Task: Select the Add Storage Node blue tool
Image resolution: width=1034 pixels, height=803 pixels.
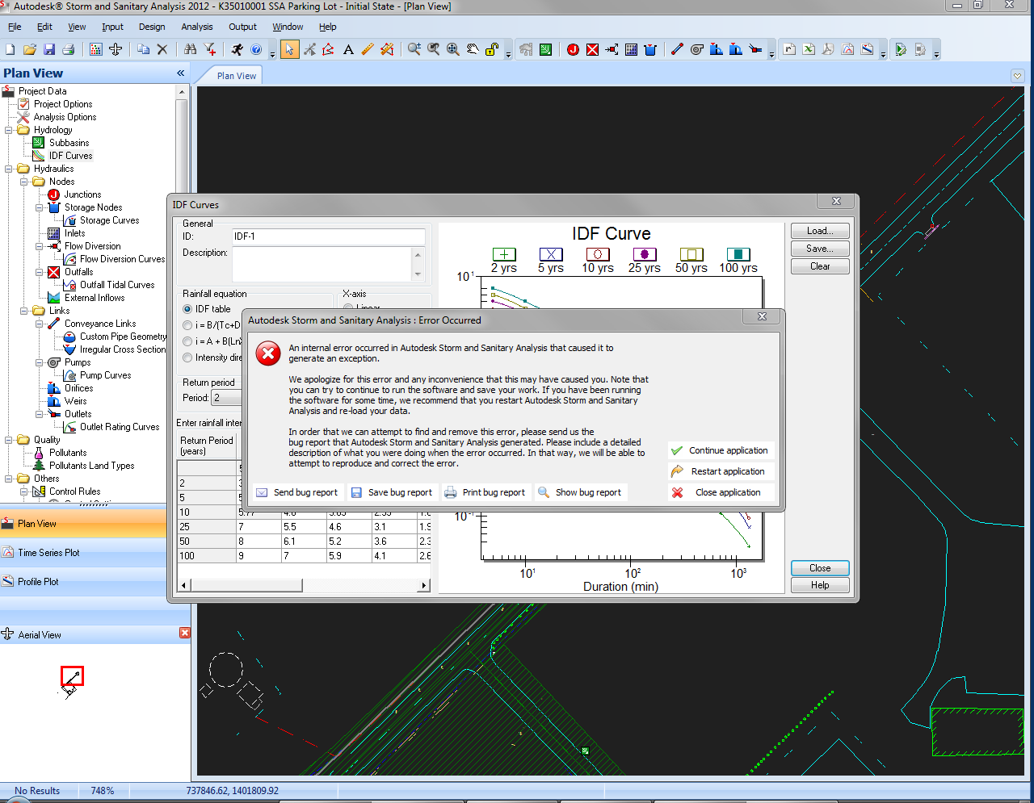Action: [x=650, y=49]
